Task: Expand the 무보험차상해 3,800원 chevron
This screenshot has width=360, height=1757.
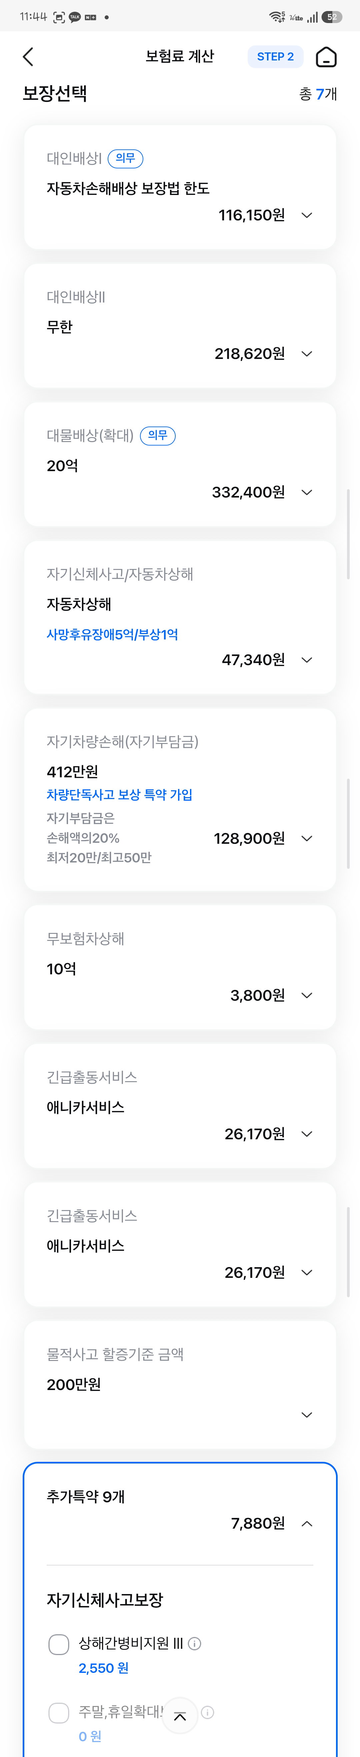Action: coord(307,995)
